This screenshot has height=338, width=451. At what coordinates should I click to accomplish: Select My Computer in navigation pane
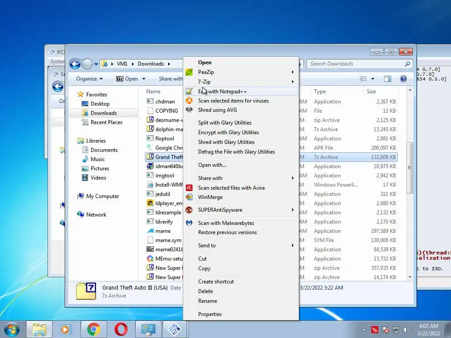(102, 196)
